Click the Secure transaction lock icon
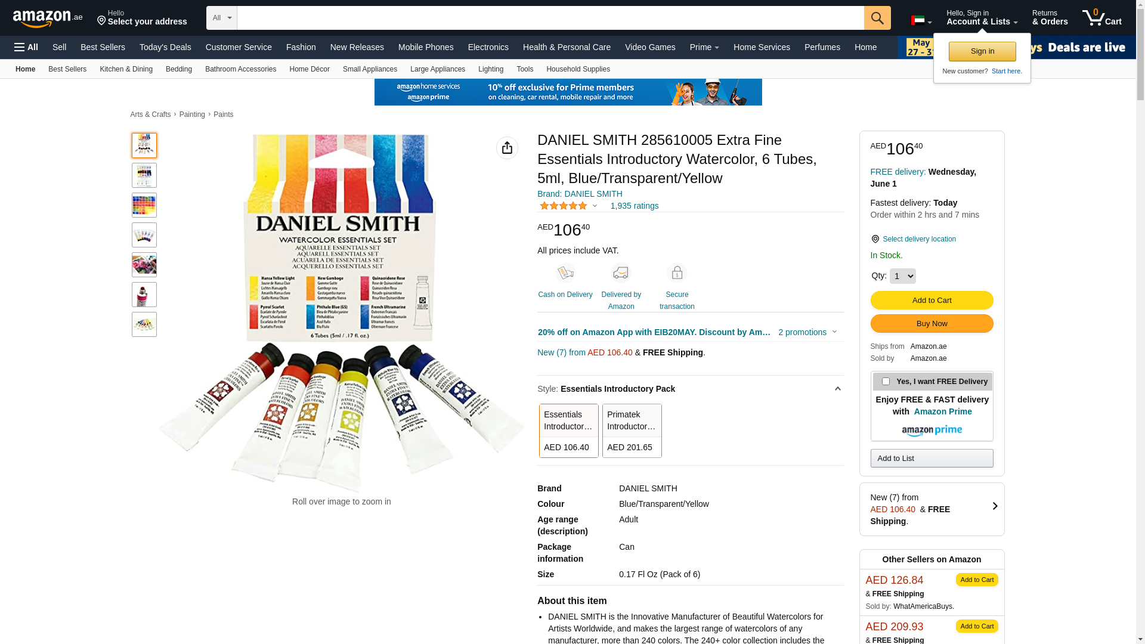The width and height of the screenshot is (1145, 644). (x=677, y=273)
